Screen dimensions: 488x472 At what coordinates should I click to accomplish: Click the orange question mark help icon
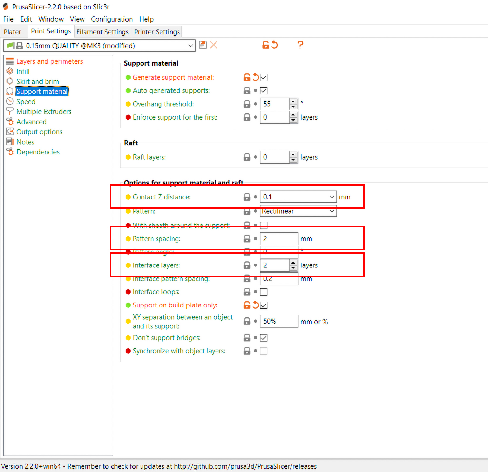pos(300,45)
